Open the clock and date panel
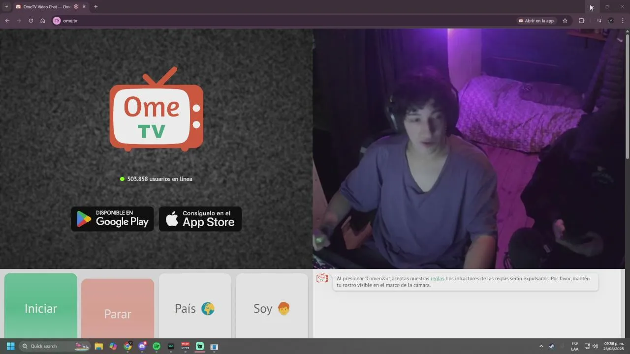The height and width of the screenshot is (354, 630). click(614, 346)
